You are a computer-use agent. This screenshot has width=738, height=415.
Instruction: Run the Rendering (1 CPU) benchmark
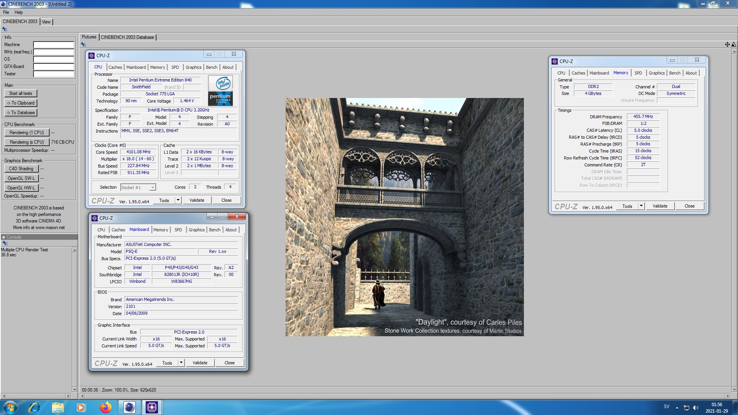(27, 133)
